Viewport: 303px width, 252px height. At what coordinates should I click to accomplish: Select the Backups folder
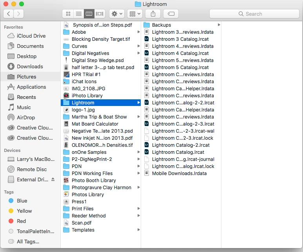(x=181, y=25)
